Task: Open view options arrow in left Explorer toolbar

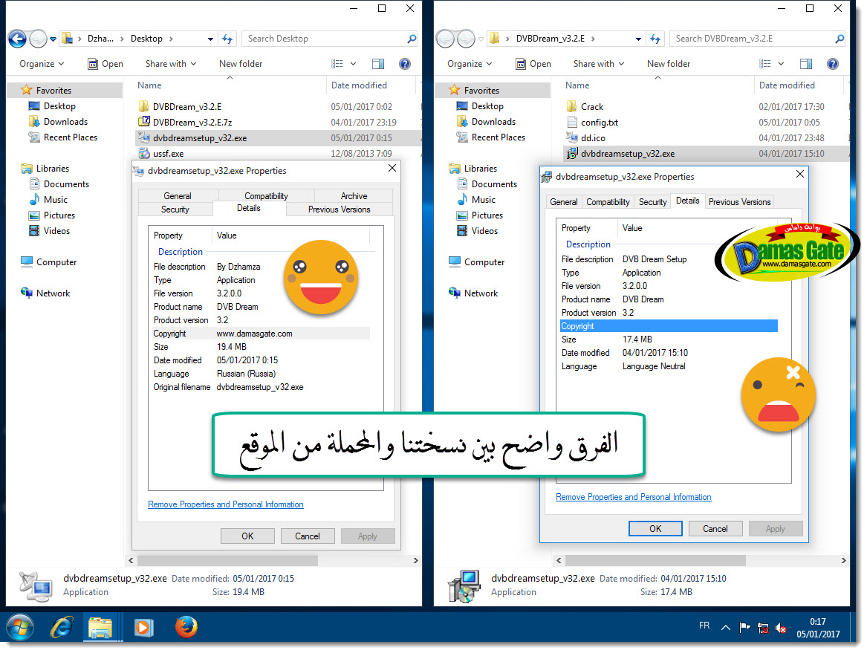Action: pyautogui.click(x=354, y=64)
